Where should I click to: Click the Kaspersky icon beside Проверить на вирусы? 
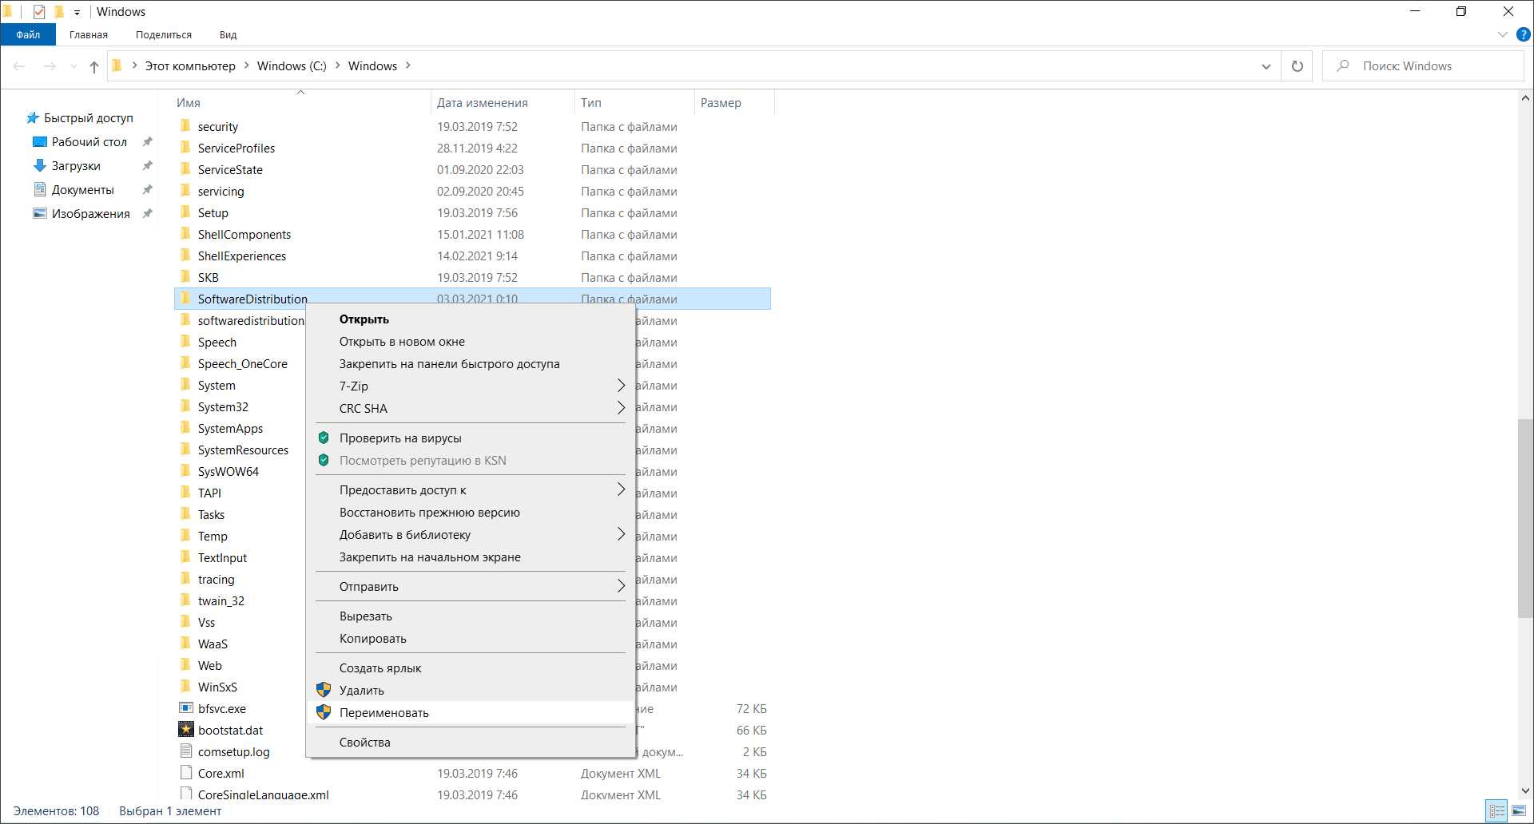(x=324, y=438)
